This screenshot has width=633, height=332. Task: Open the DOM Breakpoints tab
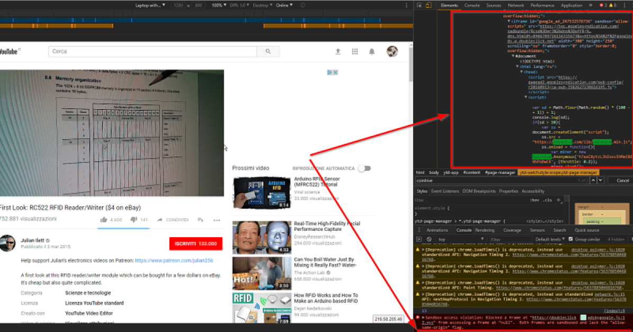(479, 191)
